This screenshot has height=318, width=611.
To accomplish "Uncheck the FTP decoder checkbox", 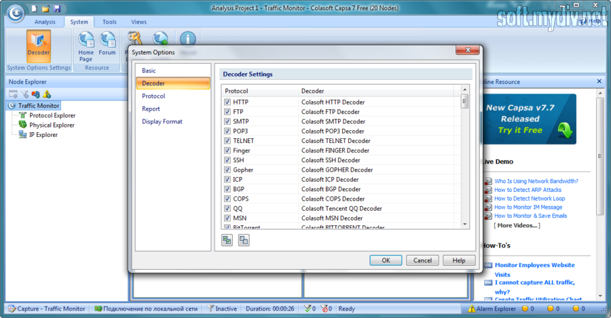I will [x=227, y=112].
